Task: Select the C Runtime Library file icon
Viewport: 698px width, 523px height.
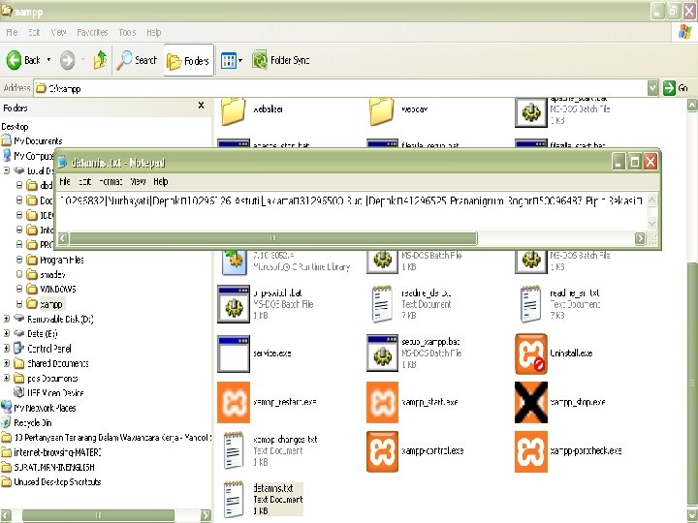Action: click(x=235, y=262)
